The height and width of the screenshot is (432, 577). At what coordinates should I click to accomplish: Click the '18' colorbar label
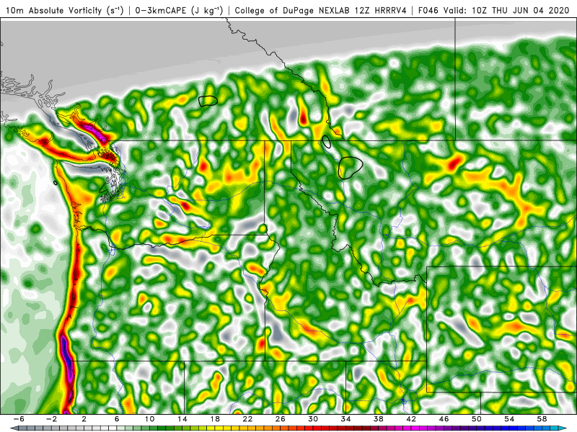(215, 419)
